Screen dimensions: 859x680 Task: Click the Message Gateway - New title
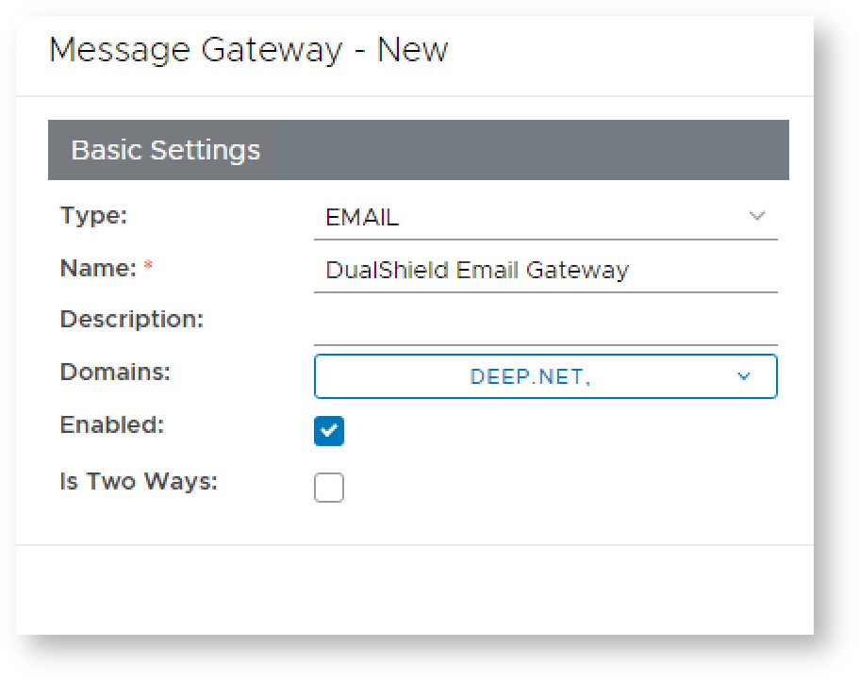(248, 50)
